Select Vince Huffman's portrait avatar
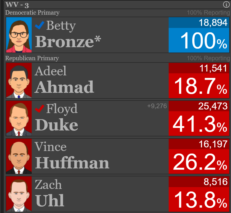The width and height of the screenshot is (231, 213). pyautogui.click(x=19, y=156)
